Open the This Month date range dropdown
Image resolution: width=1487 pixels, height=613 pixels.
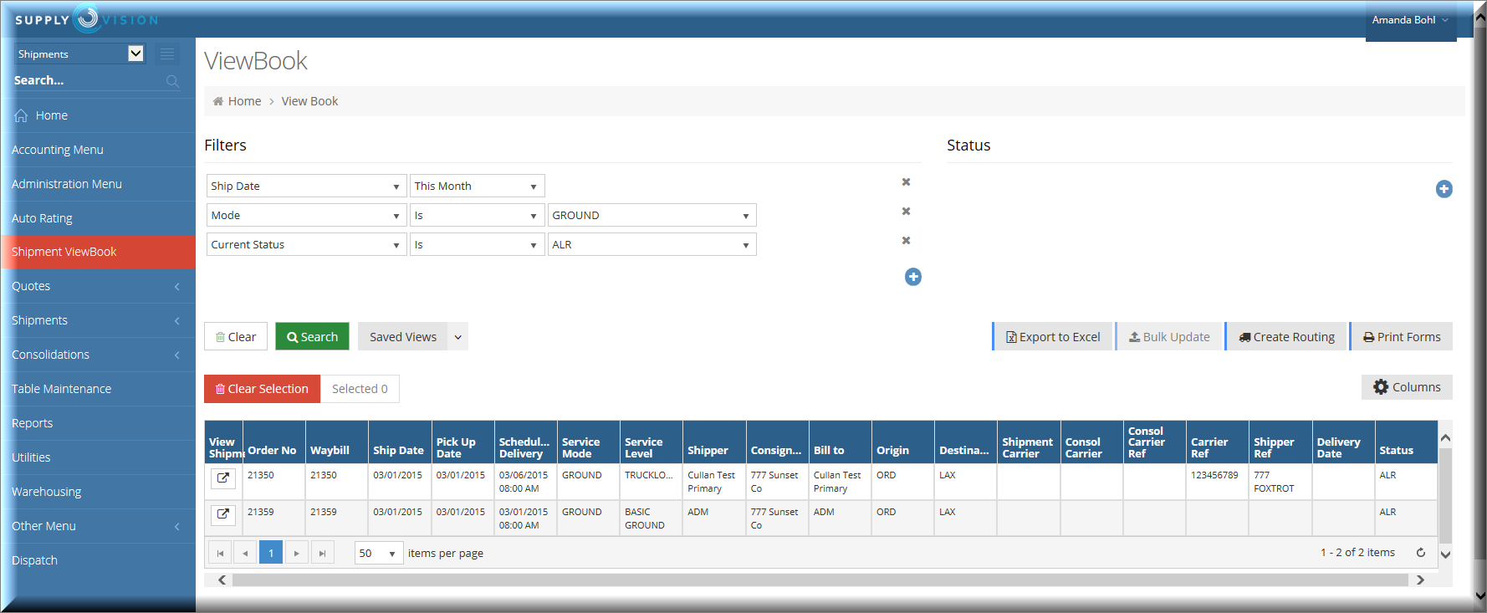tap(477, 186)
